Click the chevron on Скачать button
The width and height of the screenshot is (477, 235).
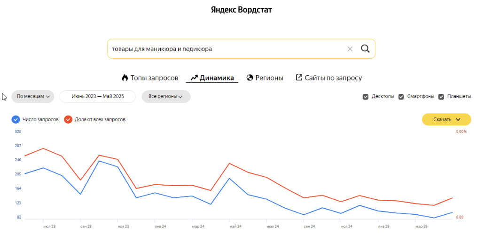coord(458,119)
